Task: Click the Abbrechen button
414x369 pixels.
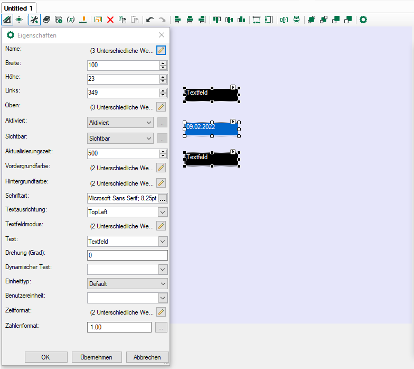Action: (147, 357)
